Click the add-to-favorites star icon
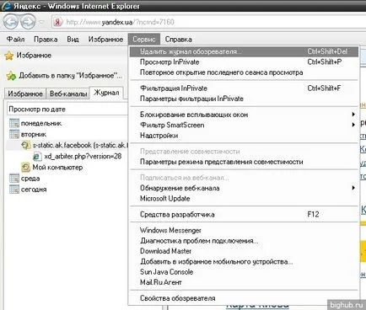The image size is (366, 310). pyautogui.click(x=11, y=76)
